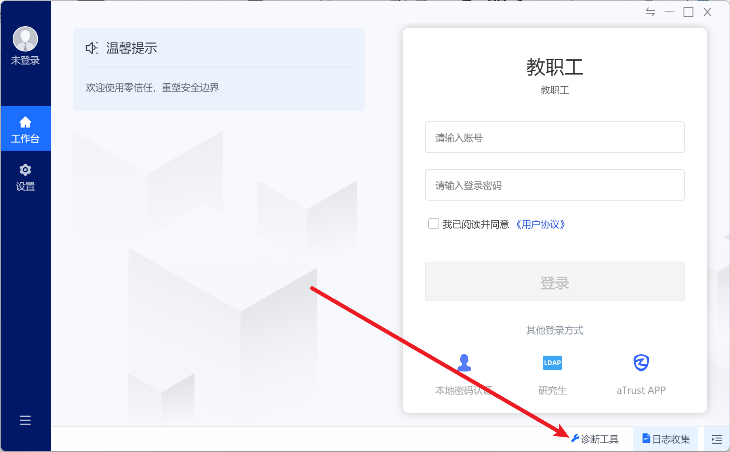The height and width of the screenshot is (452, 730).
Task: Maximize the aTrust window
Action: click(688, 12)
